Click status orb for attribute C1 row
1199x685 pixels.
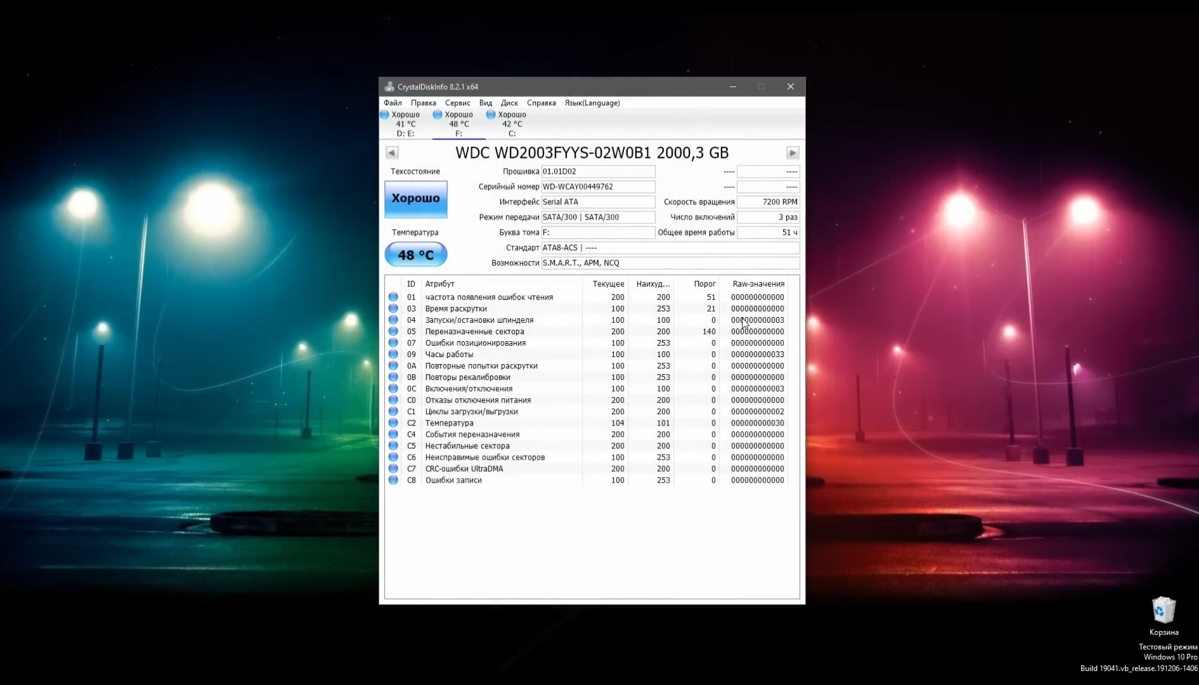pos(393,412)
